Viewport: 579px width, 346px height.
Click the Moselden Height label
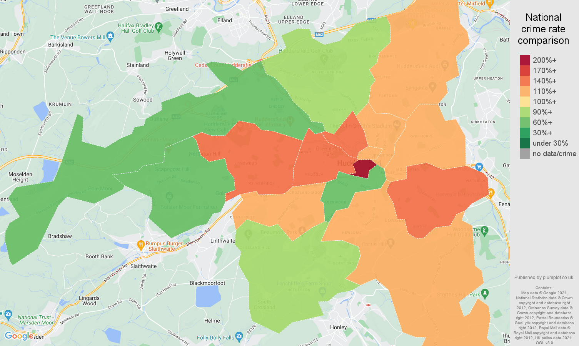(x=20, y=177)
